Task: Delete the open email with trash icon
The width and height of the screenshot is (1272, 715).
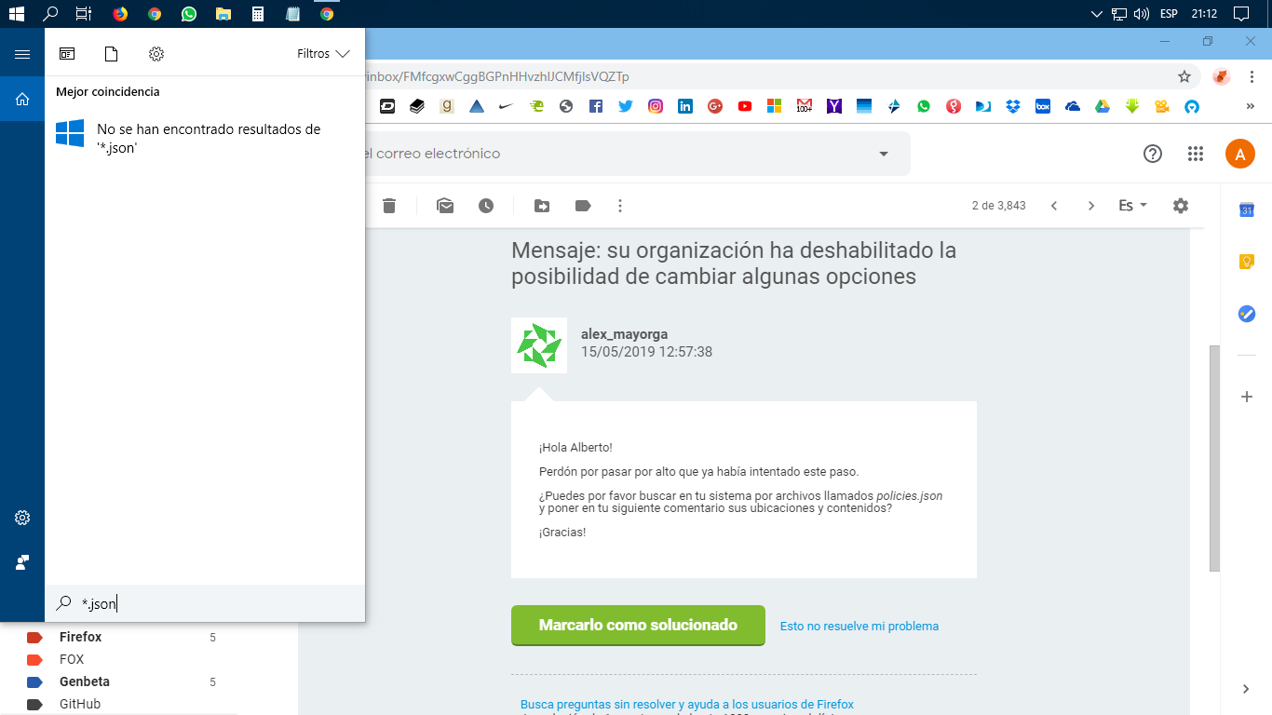Action: pyautogui.click(x=389, y=206)
